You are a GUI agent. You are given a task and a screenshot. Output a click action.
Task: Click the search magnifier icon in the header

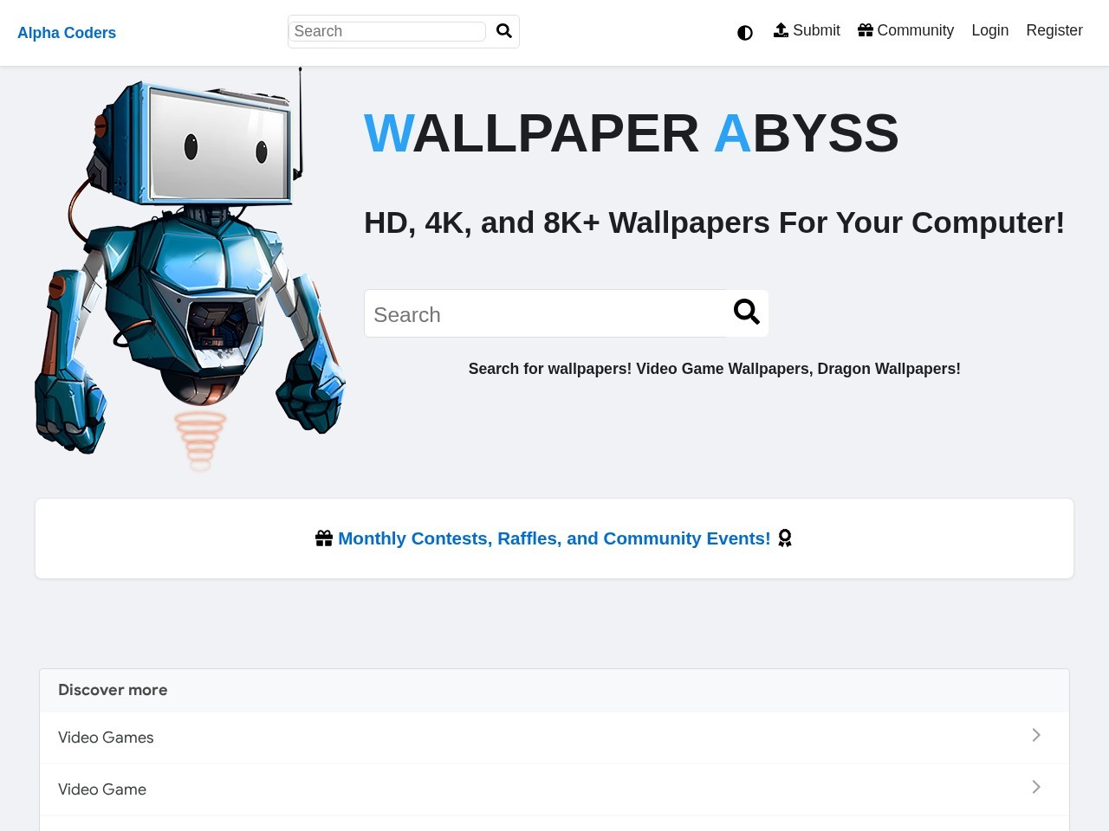(x=503, y=31)
